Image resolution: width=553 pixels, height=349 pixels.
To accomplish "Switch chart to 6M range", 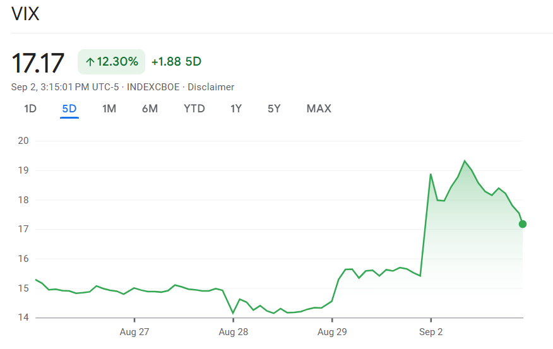I will coord(150,109).
